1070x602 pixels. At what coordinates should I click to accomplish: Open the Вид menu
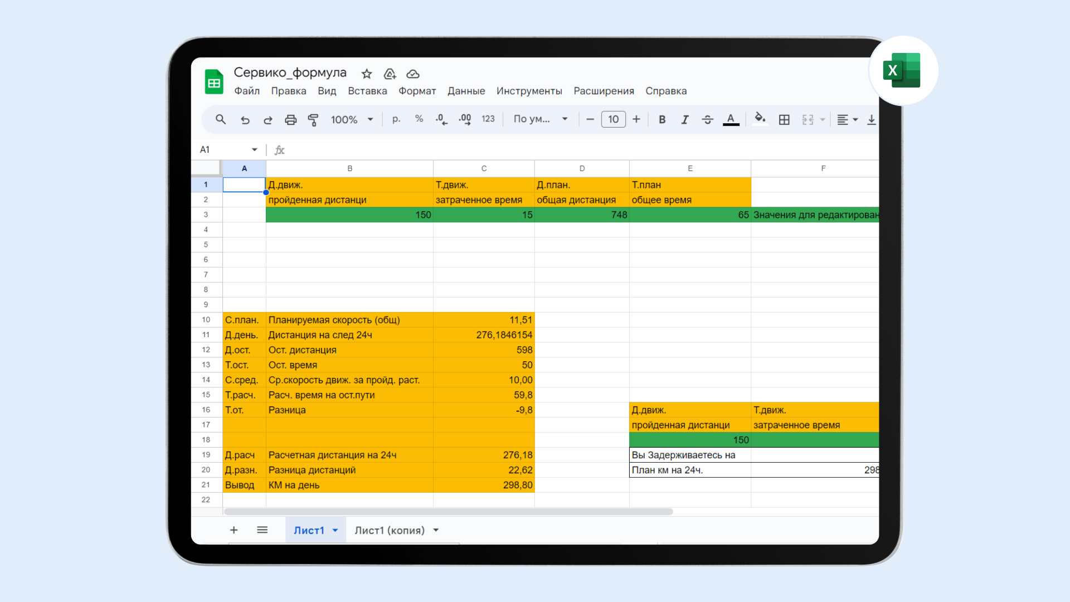(x=327, y=91)
